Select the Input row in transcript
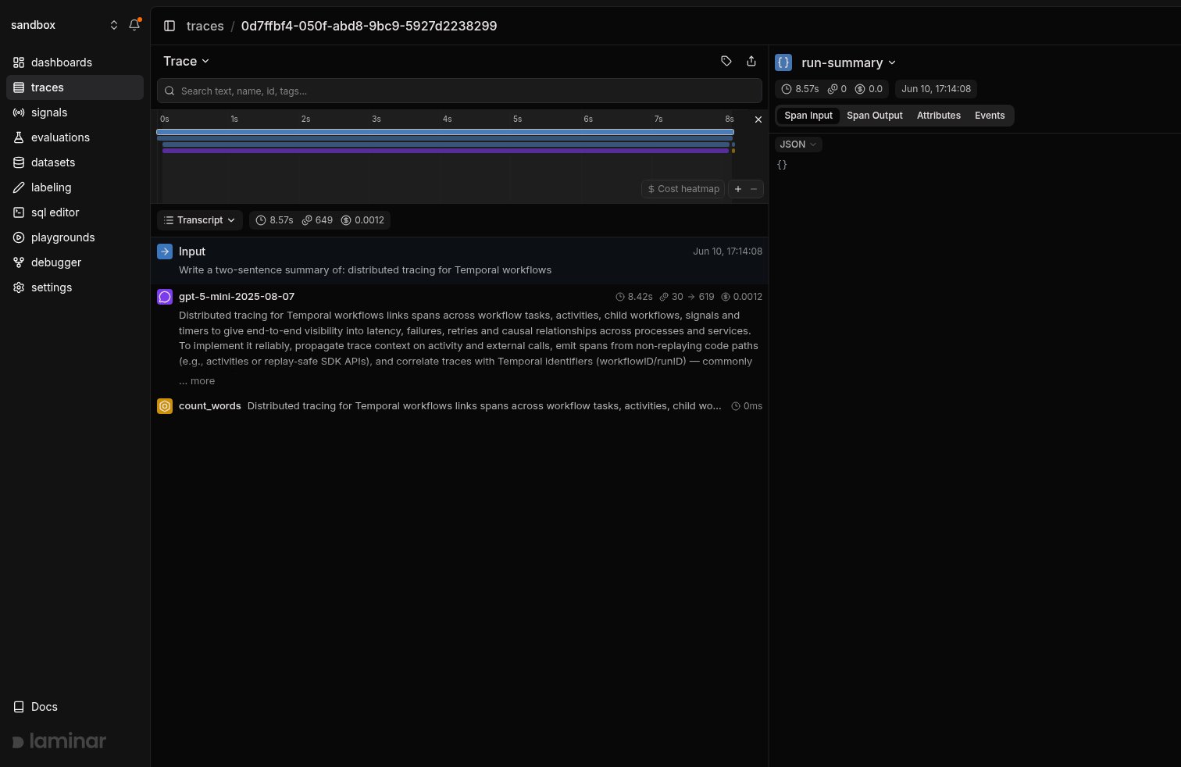This screenshot has width=1181, height=767. [459, 261]
